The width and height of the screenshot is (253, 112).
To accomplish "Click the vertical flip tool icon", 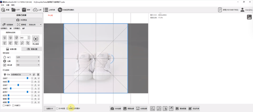I will 171,108.
